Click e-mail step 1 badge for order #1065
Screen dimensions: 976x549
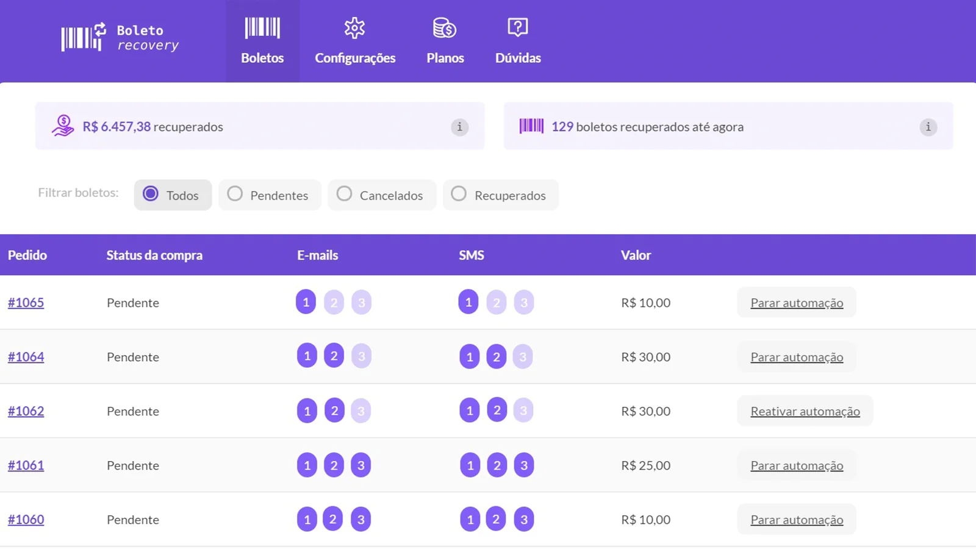pyautogui.click(x=306, y=302)
